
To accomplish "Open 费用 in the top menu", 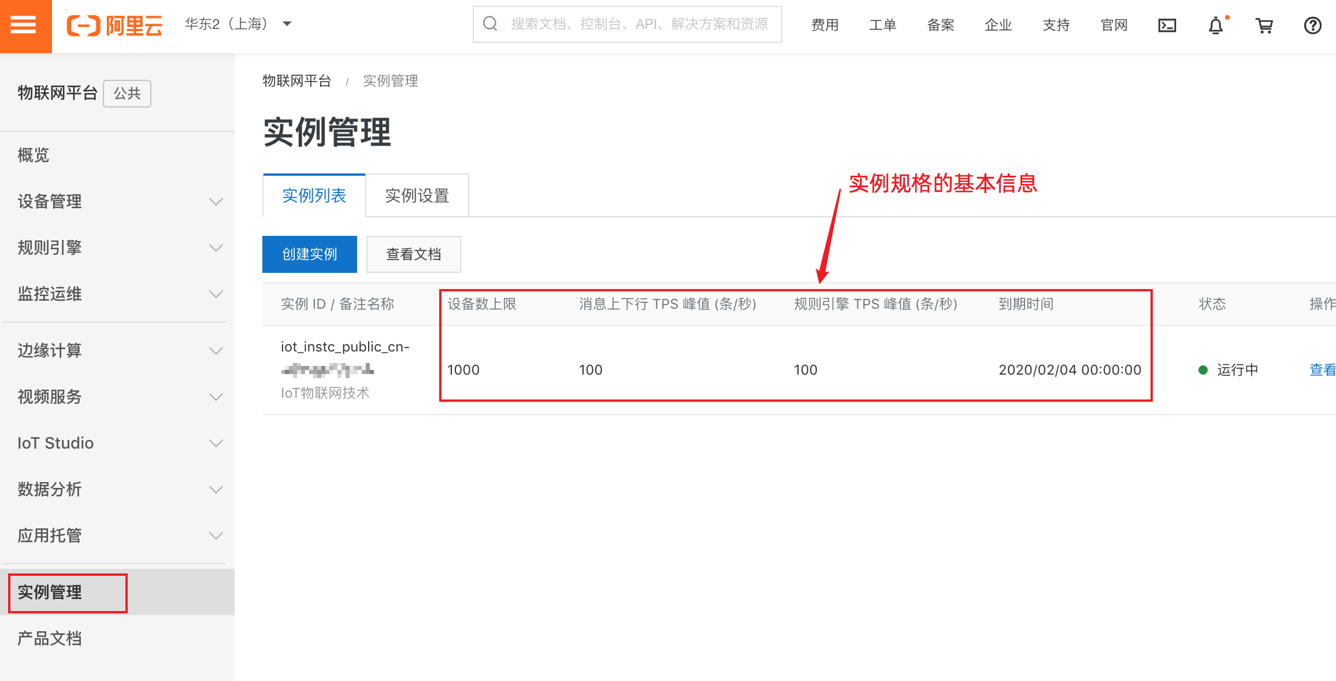I will click(x=825, y=25).
